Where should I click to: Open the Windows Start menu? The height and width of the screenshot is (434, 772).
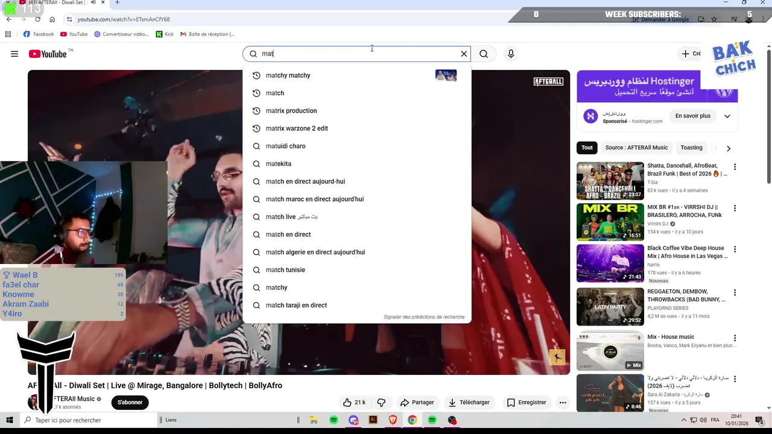pos(10,420)
